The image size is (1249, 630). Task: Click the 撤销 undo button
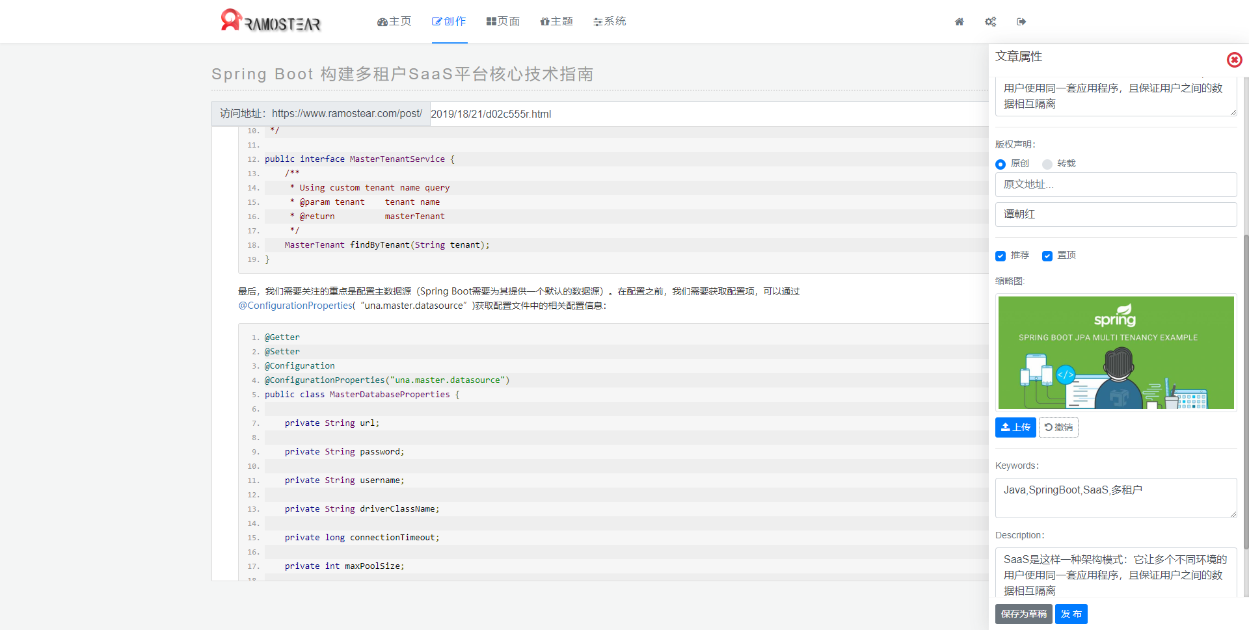(x=1058, y=427)
